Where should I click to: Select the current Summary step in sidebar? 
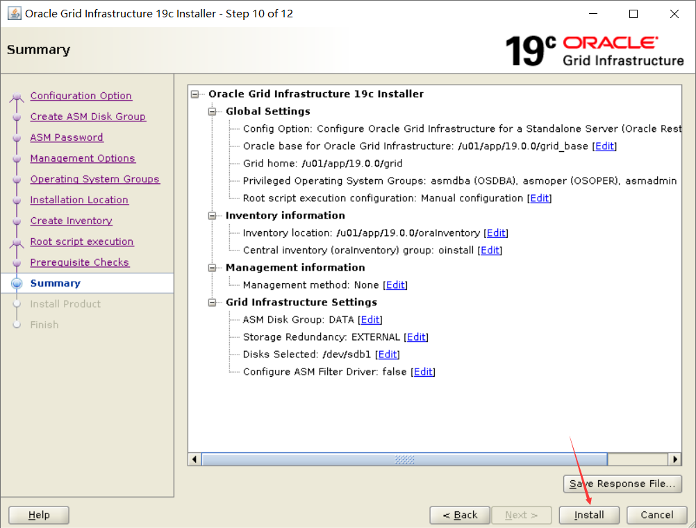coord(87,283)
